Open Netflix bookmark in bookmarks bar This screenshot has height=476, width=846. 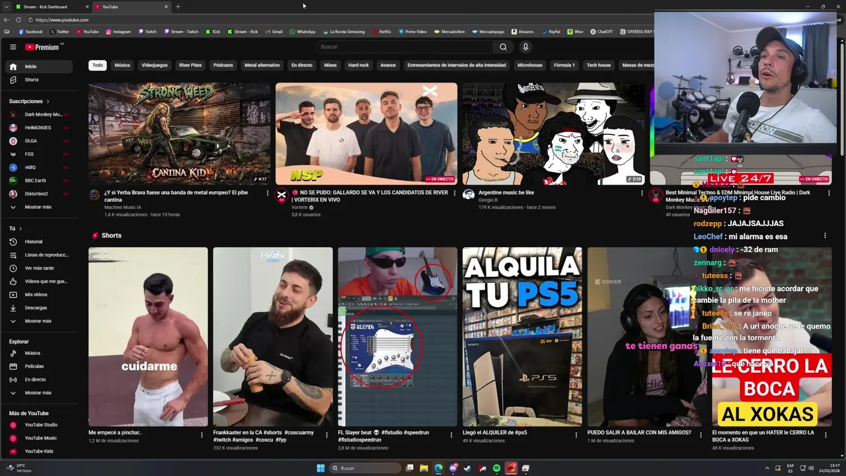tap(381, 32)
